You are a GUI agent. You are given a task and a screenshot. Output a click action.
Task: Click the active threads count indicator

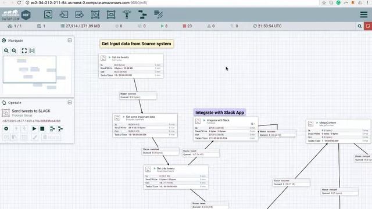click(x=41, y=26)
